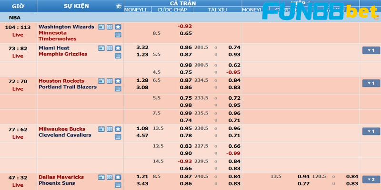Bet Miami Heat moneyline 3.32

[x=142, y=47]
